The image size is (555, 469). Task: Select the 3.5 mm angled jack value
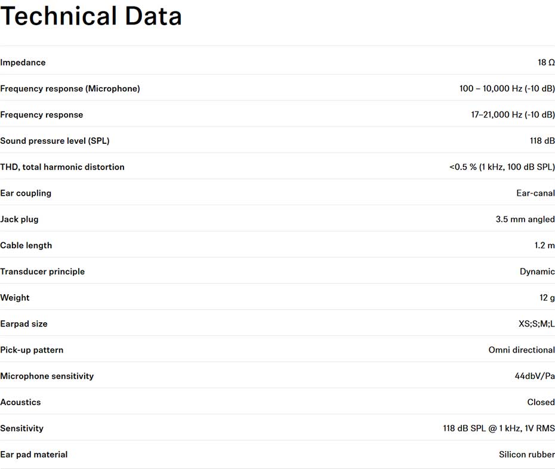525,220
